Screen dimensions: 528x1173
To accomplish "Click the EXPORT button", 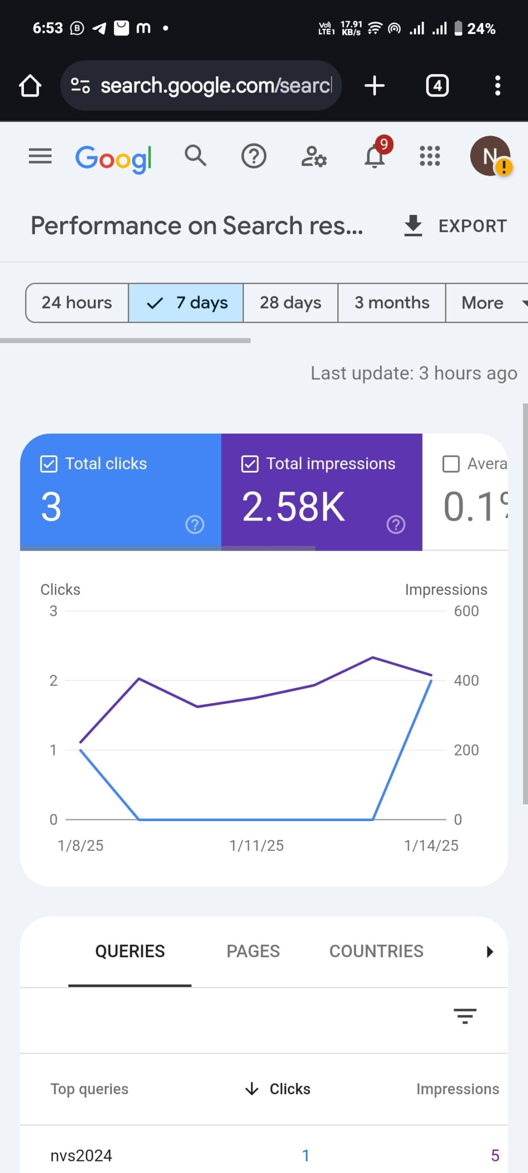I will tap(456, 226).
